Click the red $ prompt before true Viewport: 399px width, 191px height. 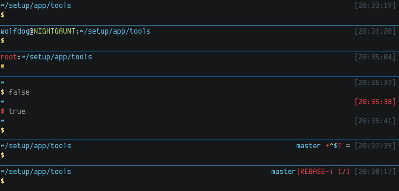[2, 111]
